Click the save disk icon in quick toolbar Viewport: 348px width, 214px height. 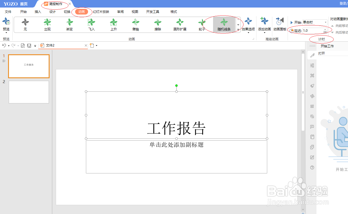coord(29,46)
